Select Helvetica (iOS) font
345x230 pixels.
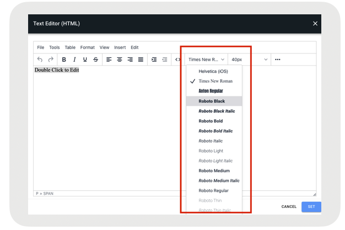pyautogui.click(x=214, y=71)
